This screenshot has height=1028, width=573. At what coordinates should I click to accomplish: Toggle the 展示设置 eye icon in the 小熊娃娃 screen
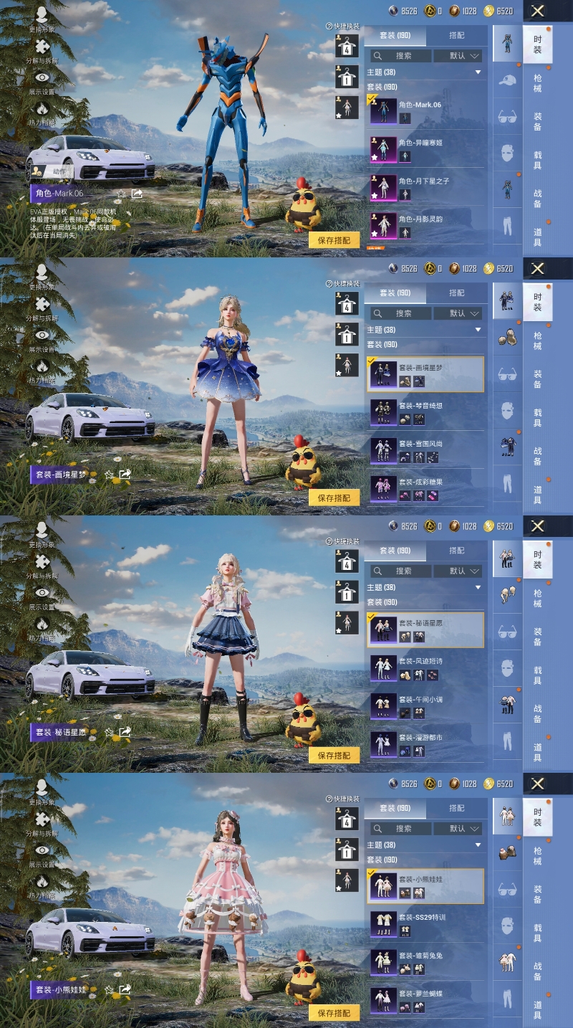click(x=42, y=851)
